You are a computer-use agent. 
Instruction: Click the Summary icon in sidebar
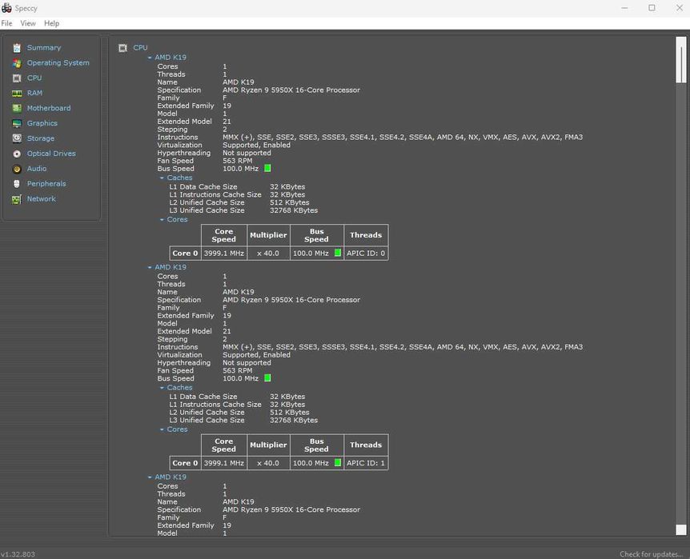17,48
